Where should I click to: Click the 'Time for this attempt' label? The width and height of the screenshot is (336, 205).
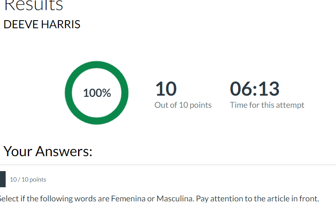[267, 105]
